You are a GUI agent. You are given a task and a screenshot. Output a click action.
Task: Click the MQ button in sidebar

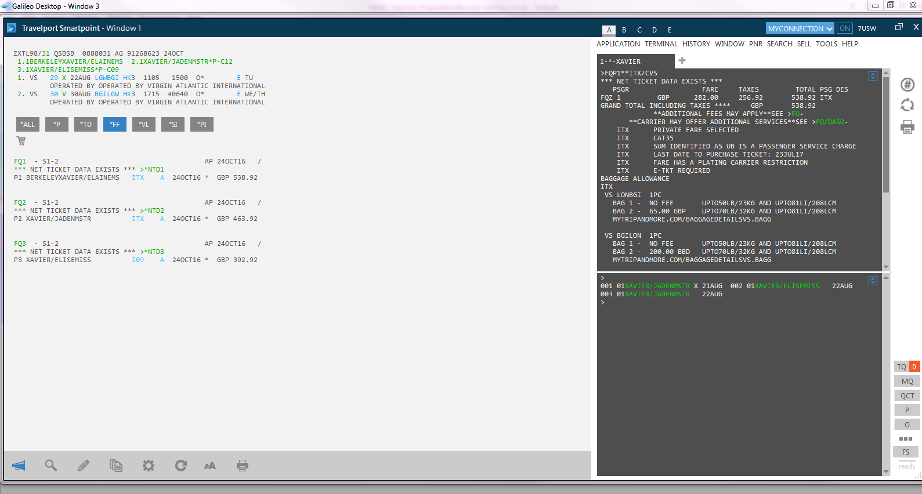click(907, 381)
